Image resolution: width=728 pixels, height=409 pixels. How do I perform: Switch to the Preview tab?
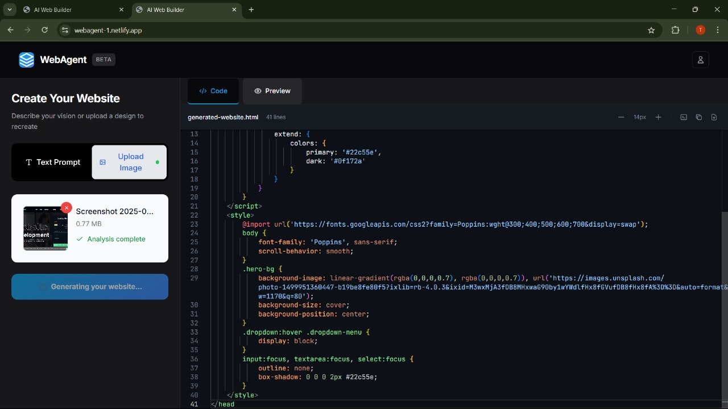(272, 91)
